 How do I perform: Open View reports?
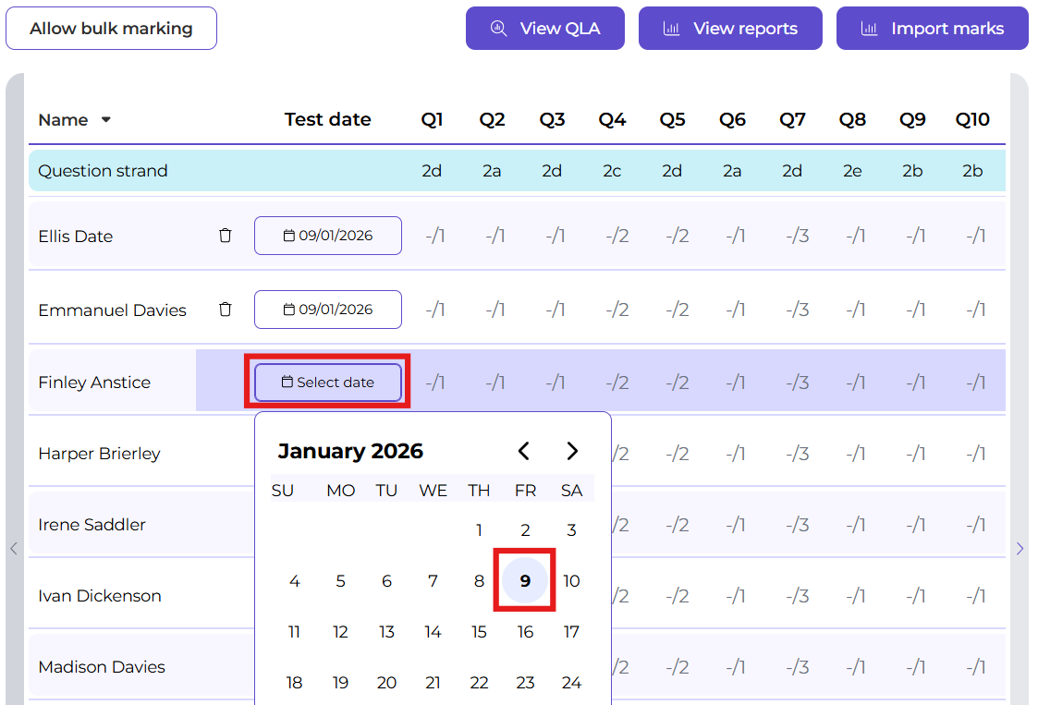pyautogui.click(x=730, y=29)
